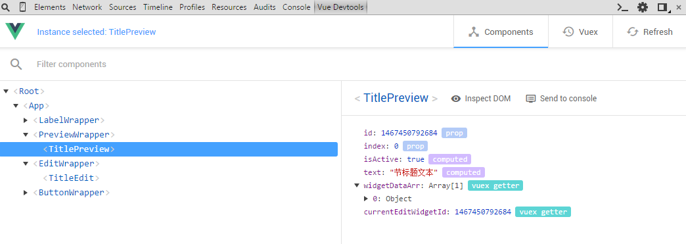Select the LabelWrapper component
The height and width of the screenshot is (244, 686).
click(69, 120)
